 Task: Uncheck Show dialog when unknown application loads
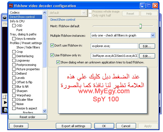pyautogui.click(x=58, y=62)
